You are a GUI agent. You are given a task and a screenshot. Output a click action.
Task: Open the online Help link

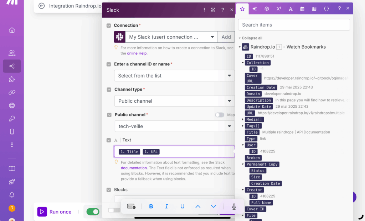pyautogui.click(x=137, y=53)
